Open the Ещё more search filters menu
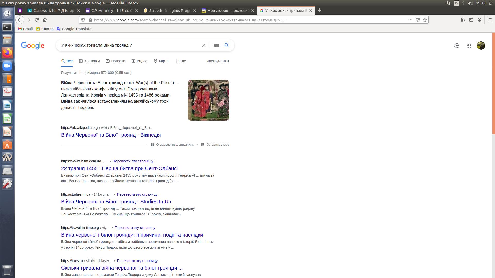495x278 pixels. tap(180, 61)
